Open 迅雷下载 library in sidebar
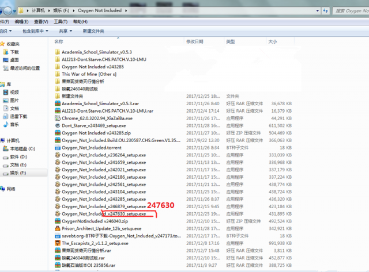The image size is (369, 272). point(16,117)
